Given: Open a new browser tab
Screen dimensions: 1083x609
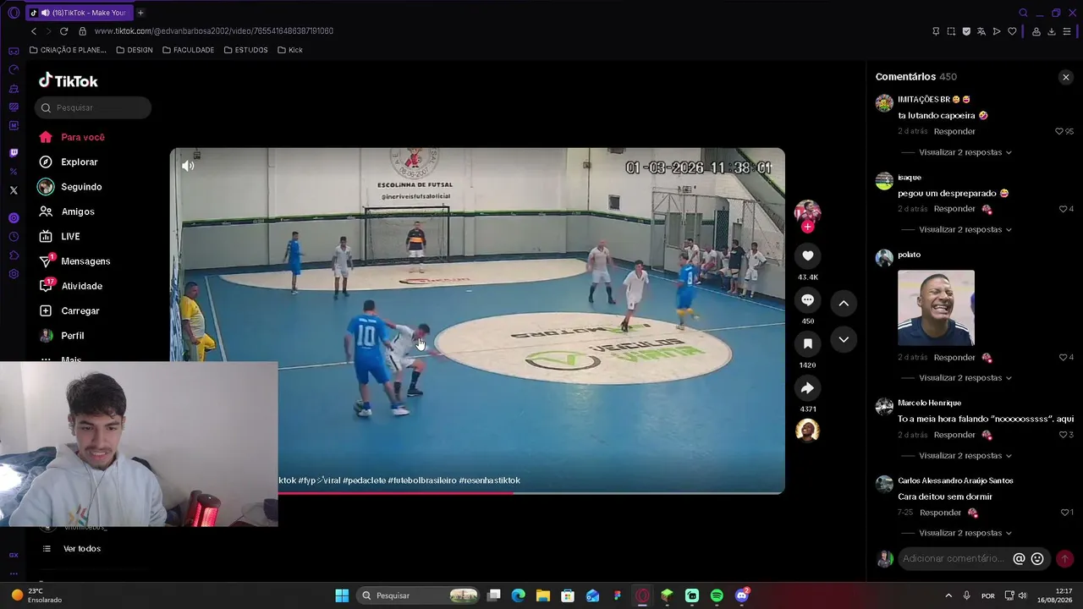Looking at the screenshot, I should (140, 13).
